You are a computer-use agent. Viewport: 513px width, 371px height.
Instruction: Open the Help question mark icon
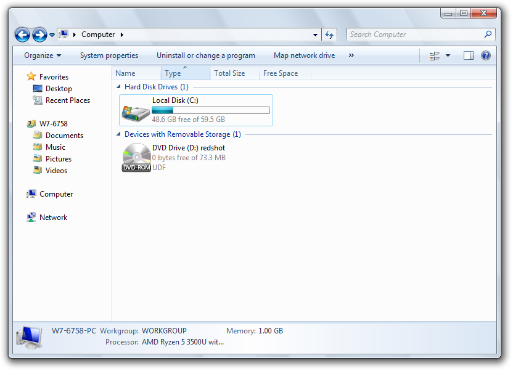485,55
